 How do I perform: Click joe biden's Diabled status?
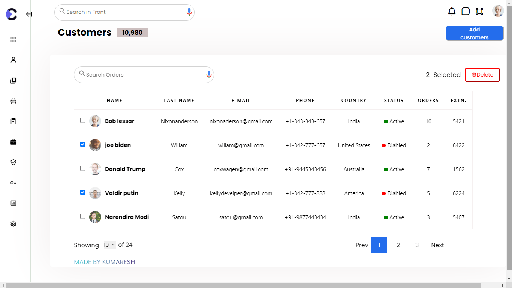point(394,145)
